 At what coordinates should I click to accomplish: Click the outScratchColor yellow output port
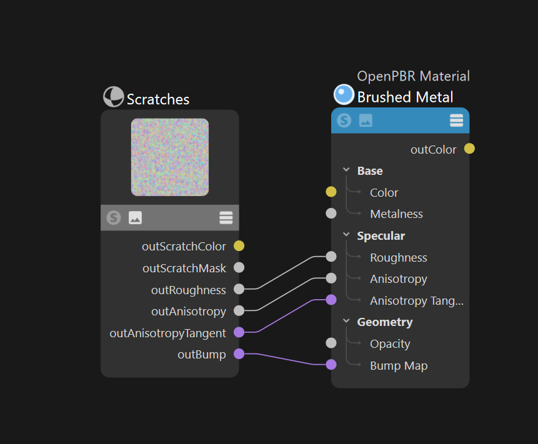coord(239,246)
